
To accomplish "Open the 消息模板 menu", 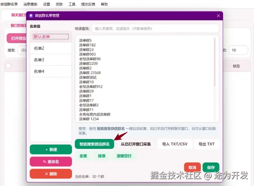I will click(x=30, y=4).
